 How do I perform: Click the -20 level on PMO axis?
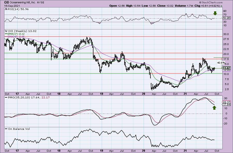pyautogui.click(x=225, y=124)
